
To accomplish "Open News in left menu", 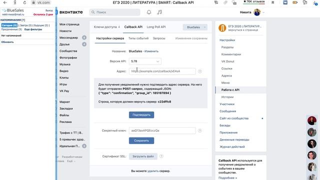I will tap(65, 31).
